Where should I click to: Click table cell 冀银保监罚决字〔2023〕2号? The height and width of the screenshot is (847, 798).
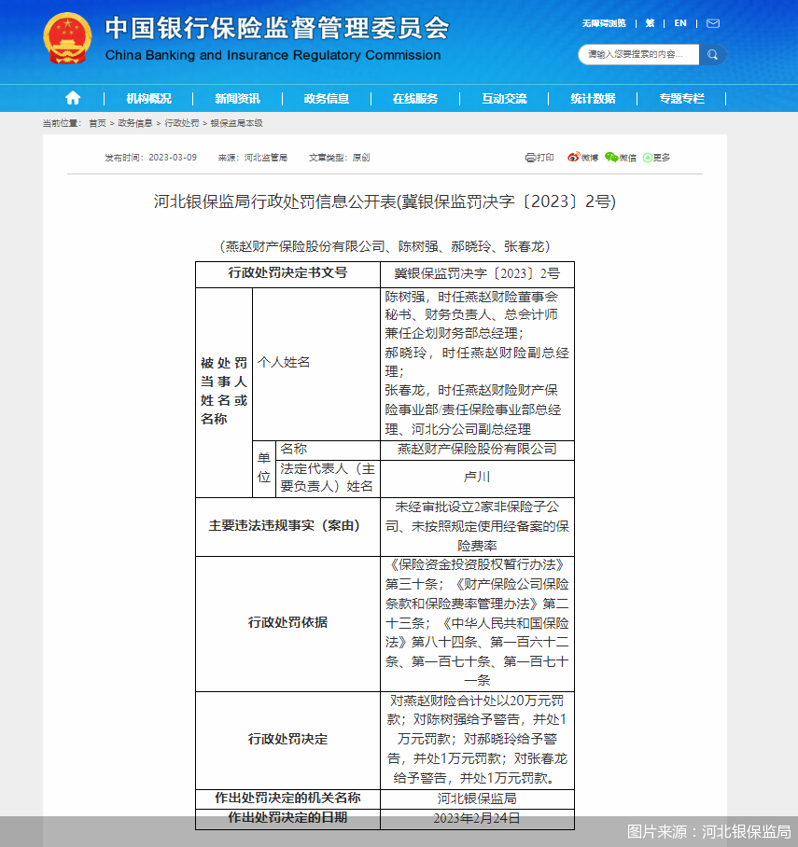point(477,274)
